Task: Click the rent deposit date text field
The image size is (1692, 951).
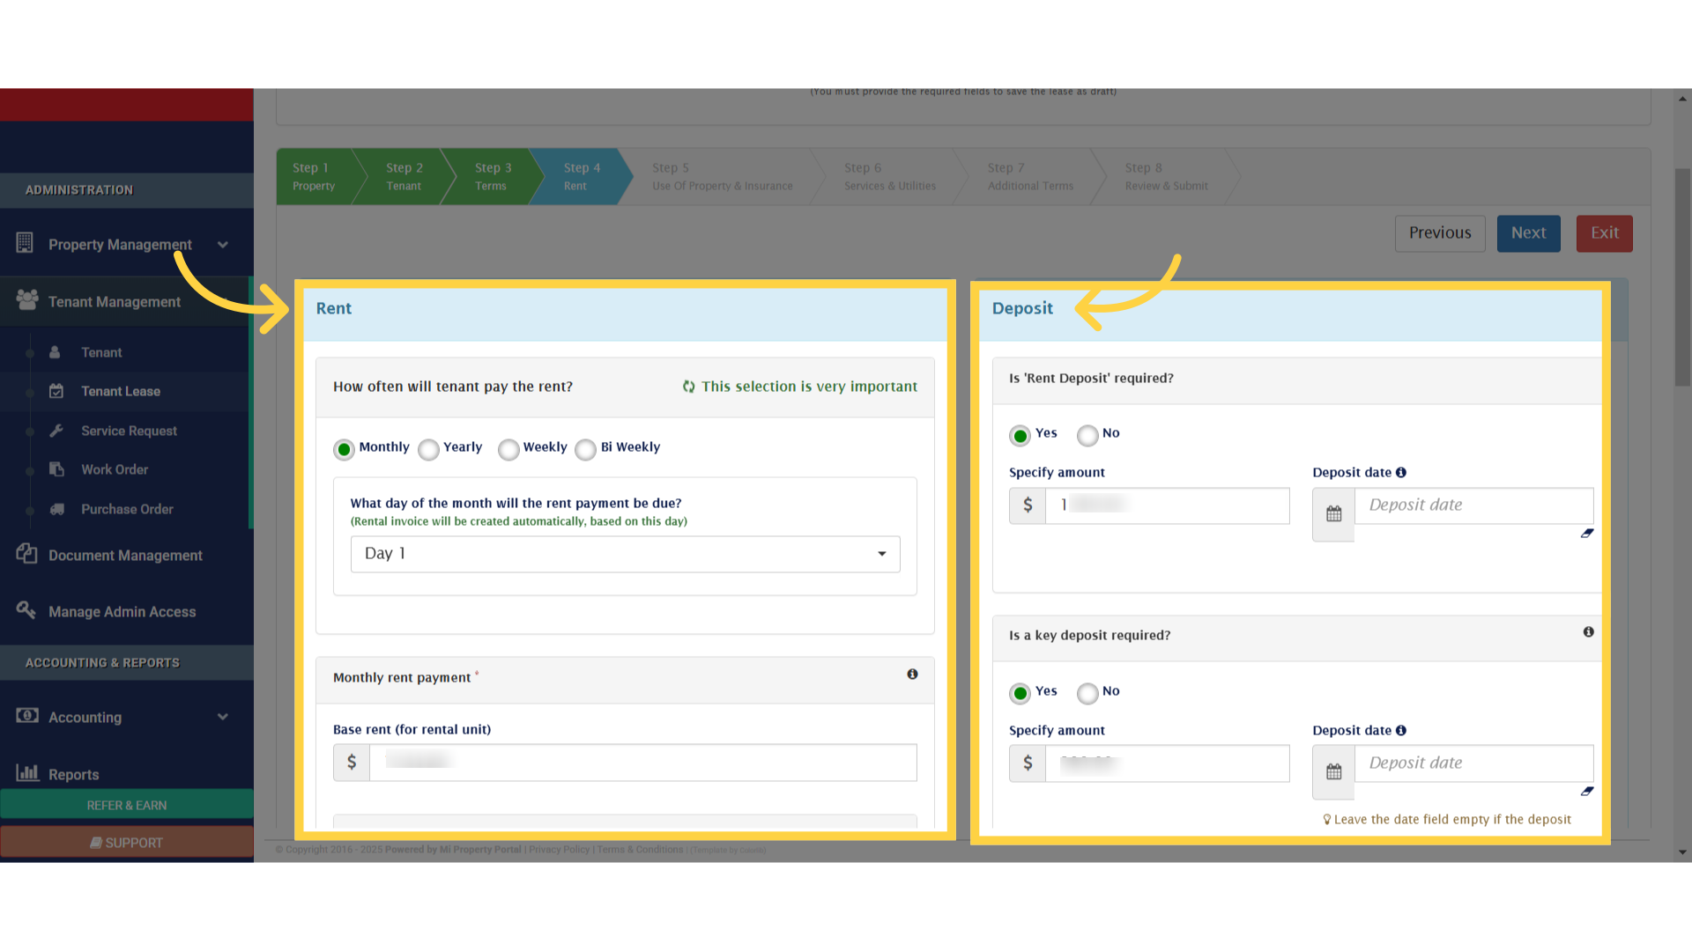Action: click(x=1474, y=505)
